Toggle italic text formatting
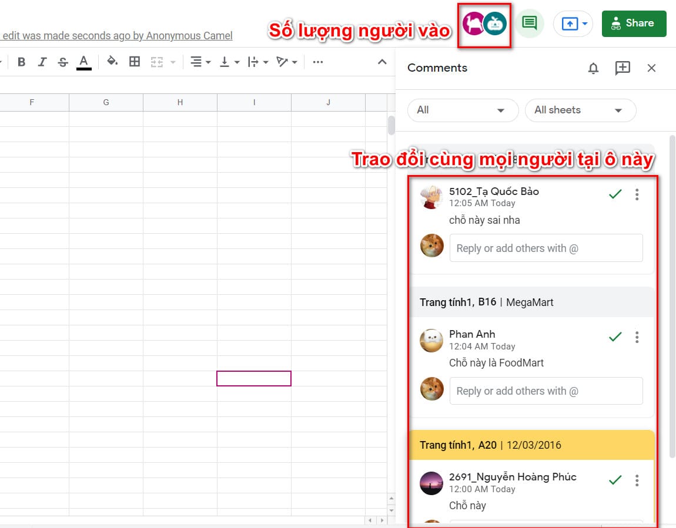676x528 pixels. (42, 62)
